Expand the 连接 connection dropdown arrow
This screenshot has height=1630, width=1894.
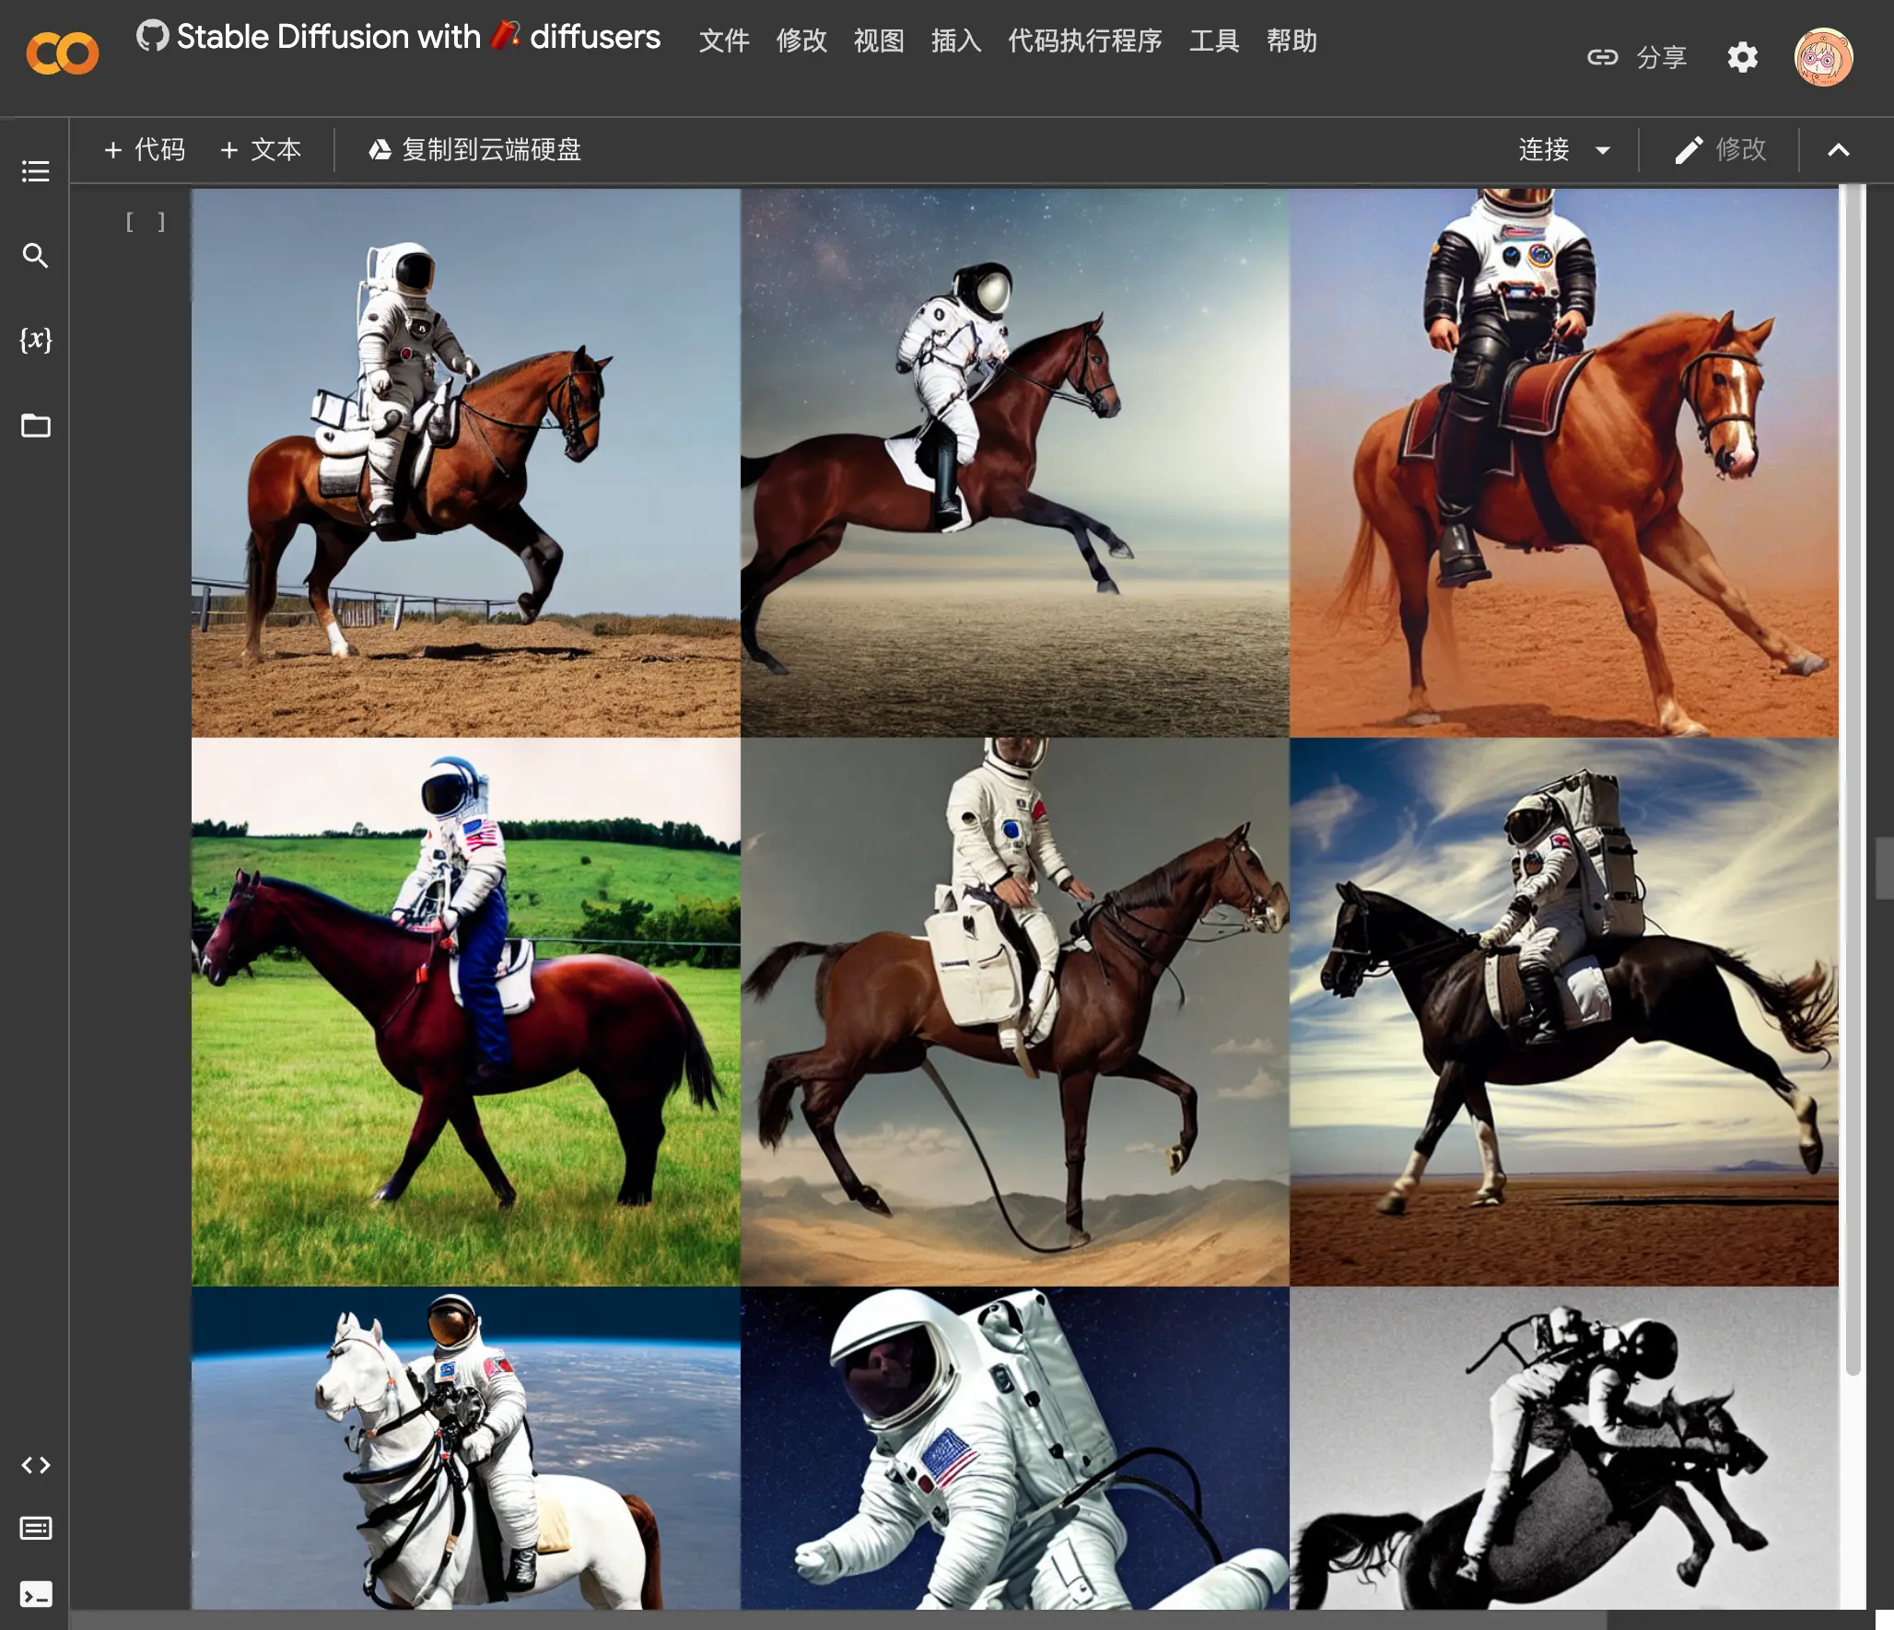pyautogui.click(x=1603, y=150)
